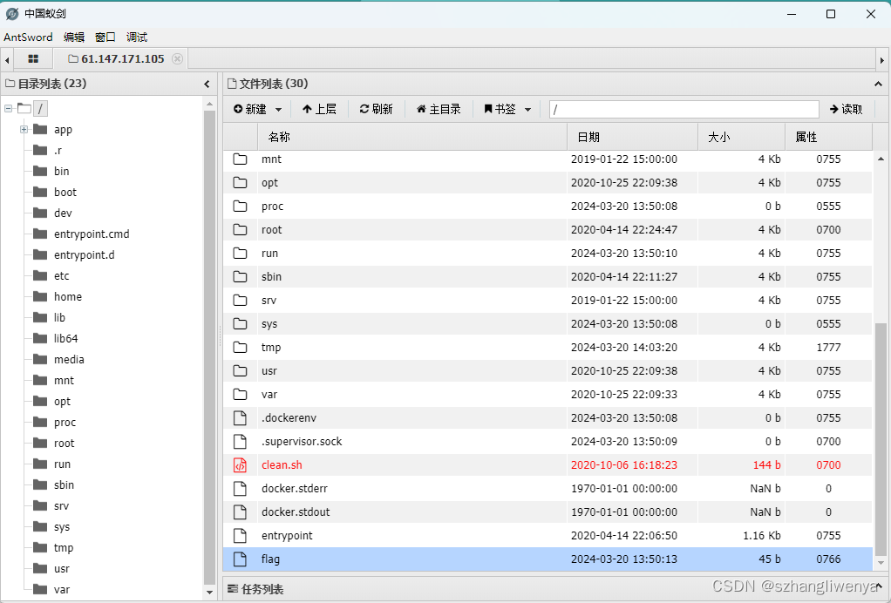Click the left tab-scroll arrow
Screen dimensions: 891x603
[x=7, y=58]
